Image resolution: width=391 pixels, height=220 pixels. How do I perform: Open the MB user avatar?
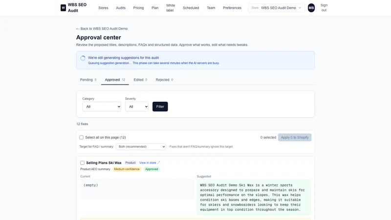point(311,8)
